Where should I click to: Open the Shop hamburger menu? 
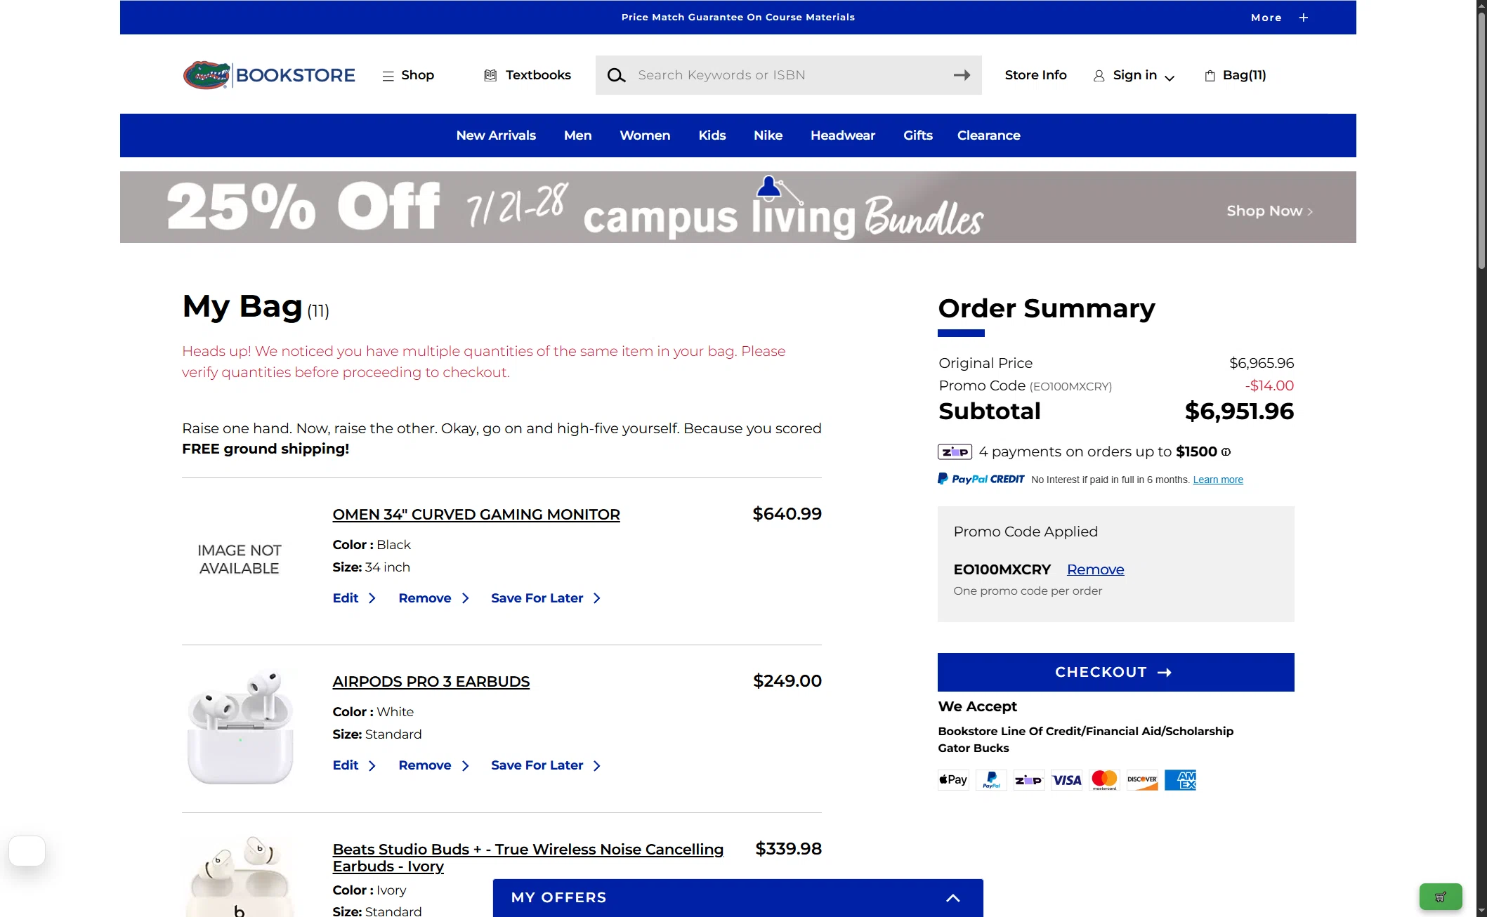(x=408, y=75)
